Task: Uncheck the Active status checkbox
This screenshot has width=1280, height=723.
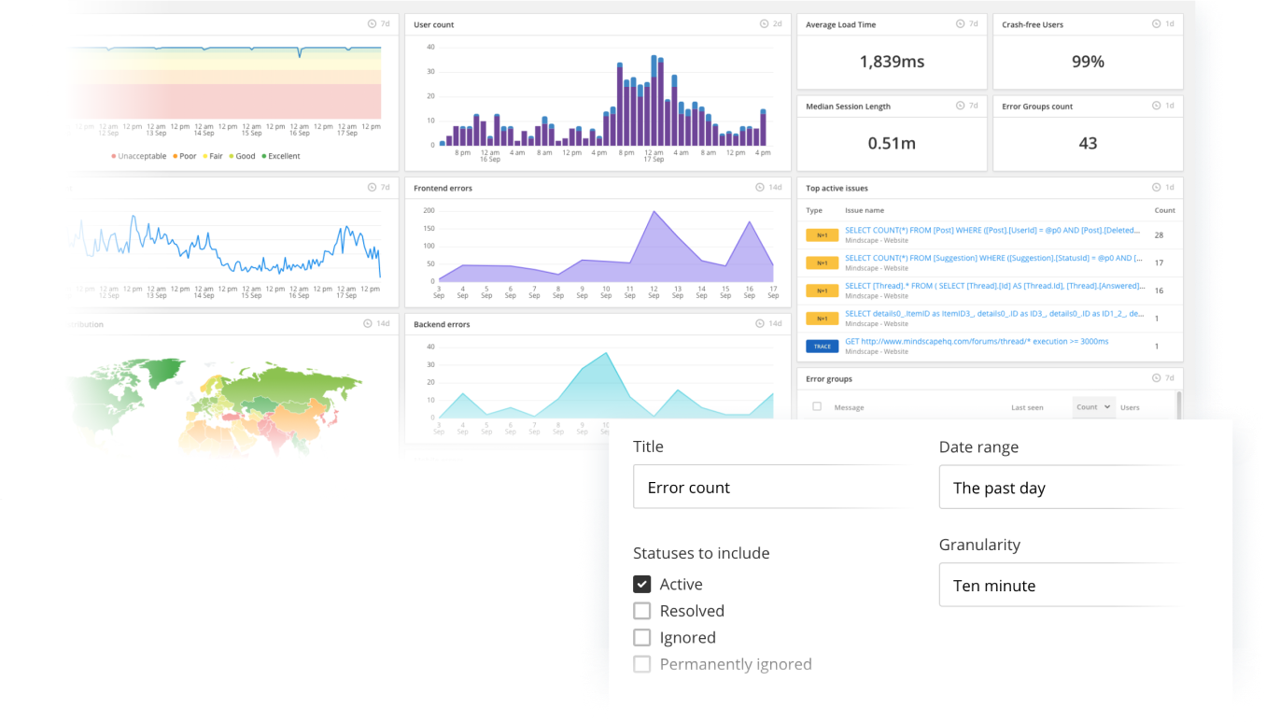Action: [641, 585]
